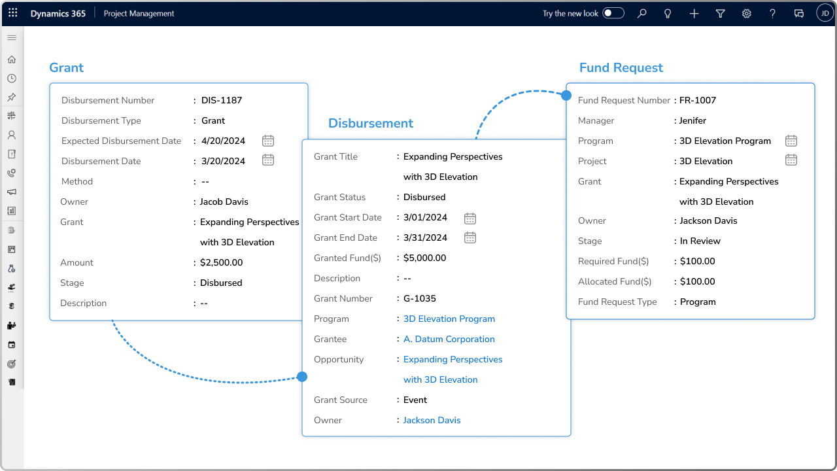This screenshot has height=471, width=837.
Task: Open date picker for Disbursement Date
Action: pos(268,160)
